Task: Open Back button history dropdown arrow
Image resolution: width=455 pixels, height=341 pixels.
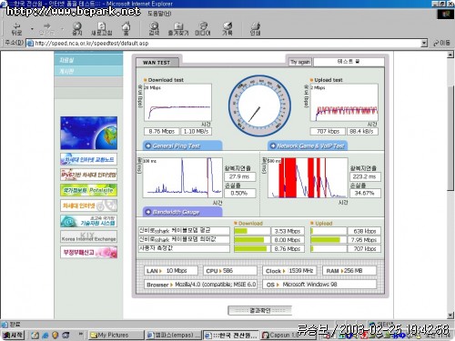Action: pos(32,29)
